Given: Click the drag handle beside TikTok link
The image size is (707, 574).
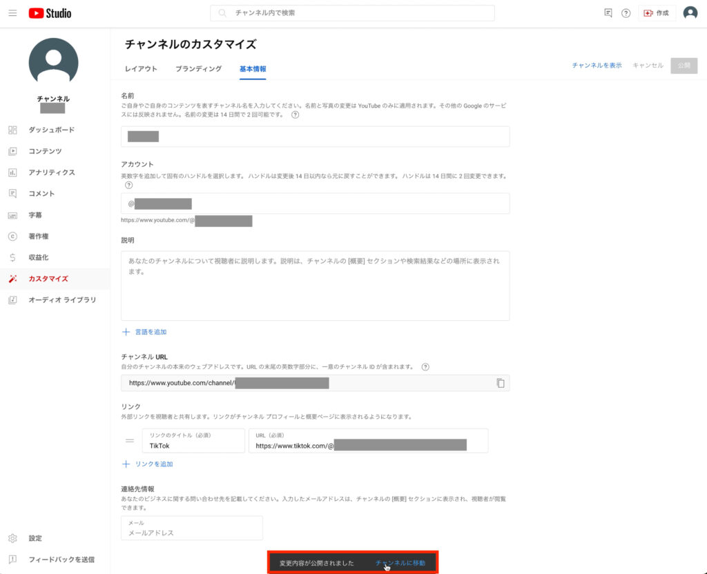Looking at the screenshot, I should click(x=129, y=440).
